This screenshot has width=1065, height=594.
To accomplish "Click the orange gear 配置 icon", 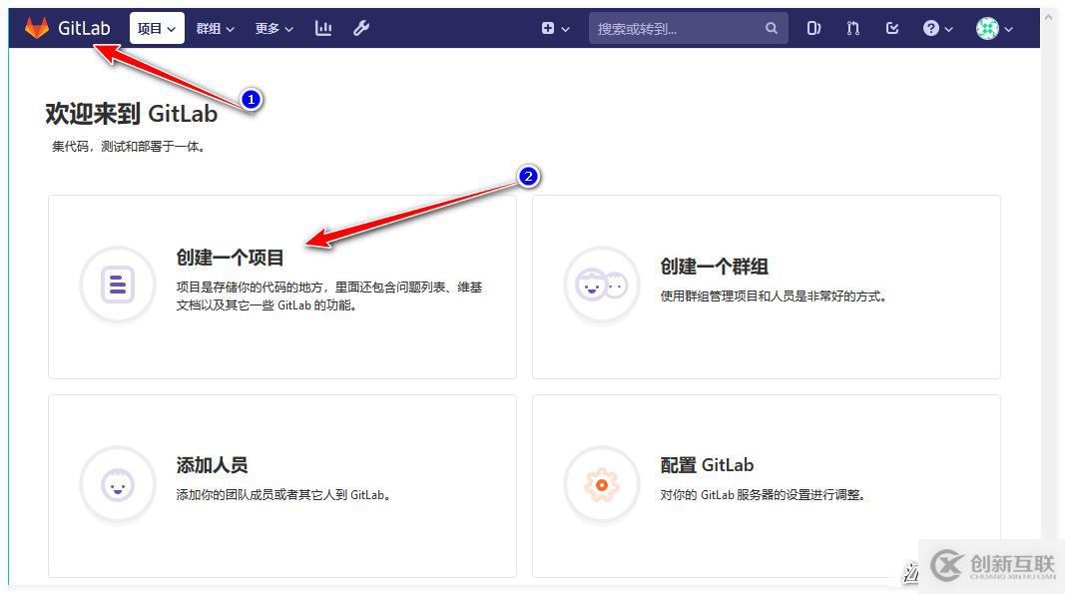I will pos(602,485).
